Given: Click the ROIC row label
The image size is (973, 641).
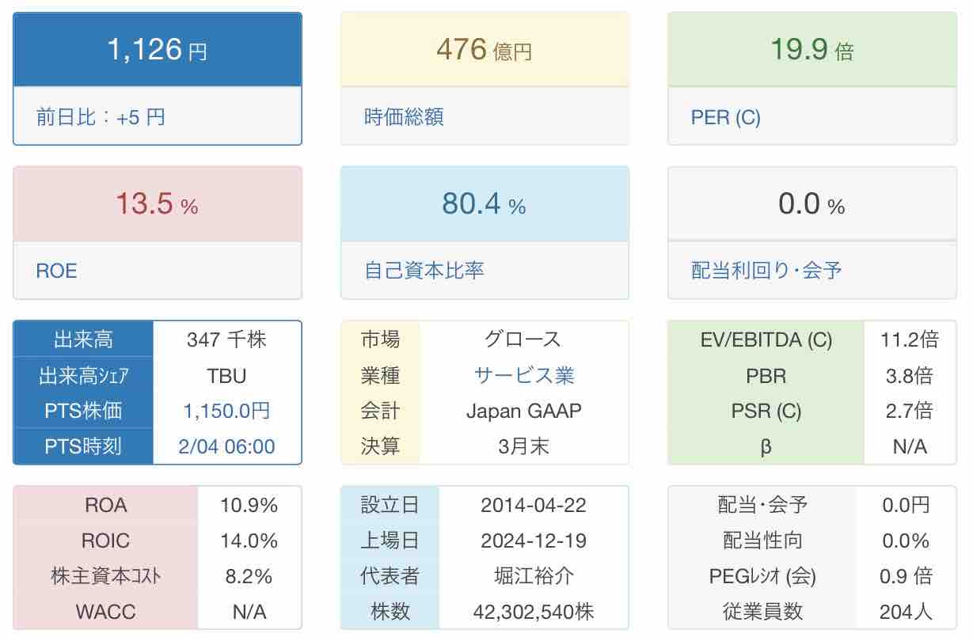Looking at the screenshot, I should (105, 540).
